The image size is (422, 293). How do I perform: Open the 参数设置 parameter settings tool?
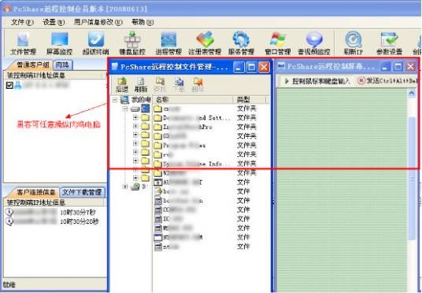click(390, 43)
